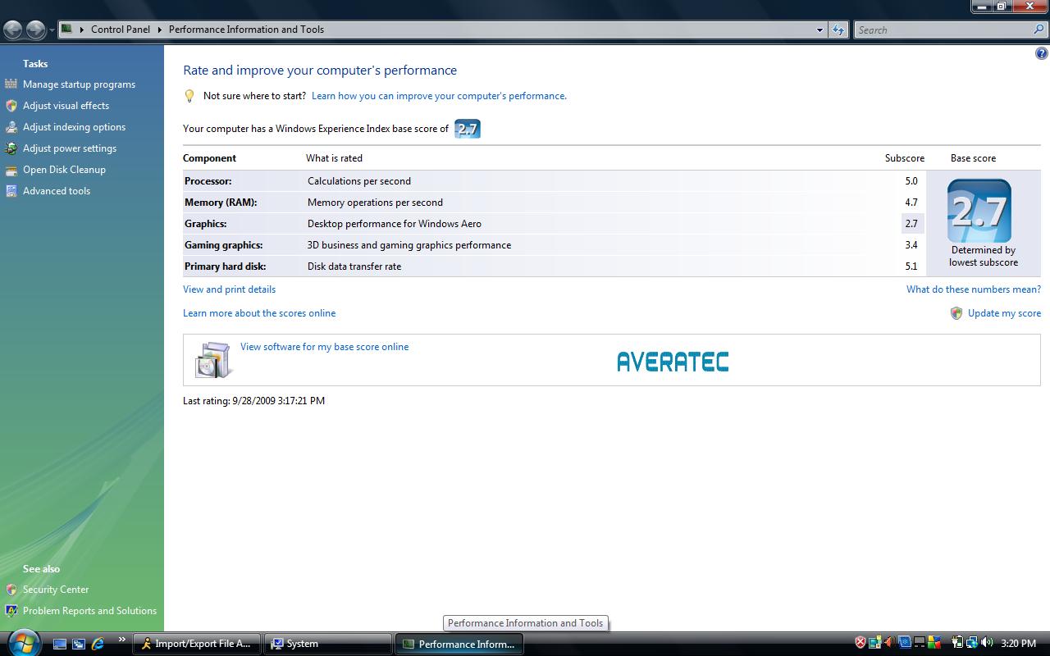This screenshot has width=1050, height=656.
Task: Click the Open Disk Cleanup icon
Action: coord(11,170)
